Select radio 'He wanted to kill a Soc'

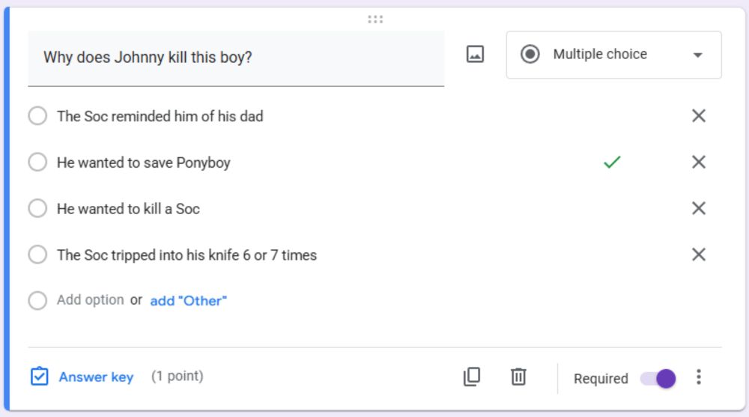[37, 209]
